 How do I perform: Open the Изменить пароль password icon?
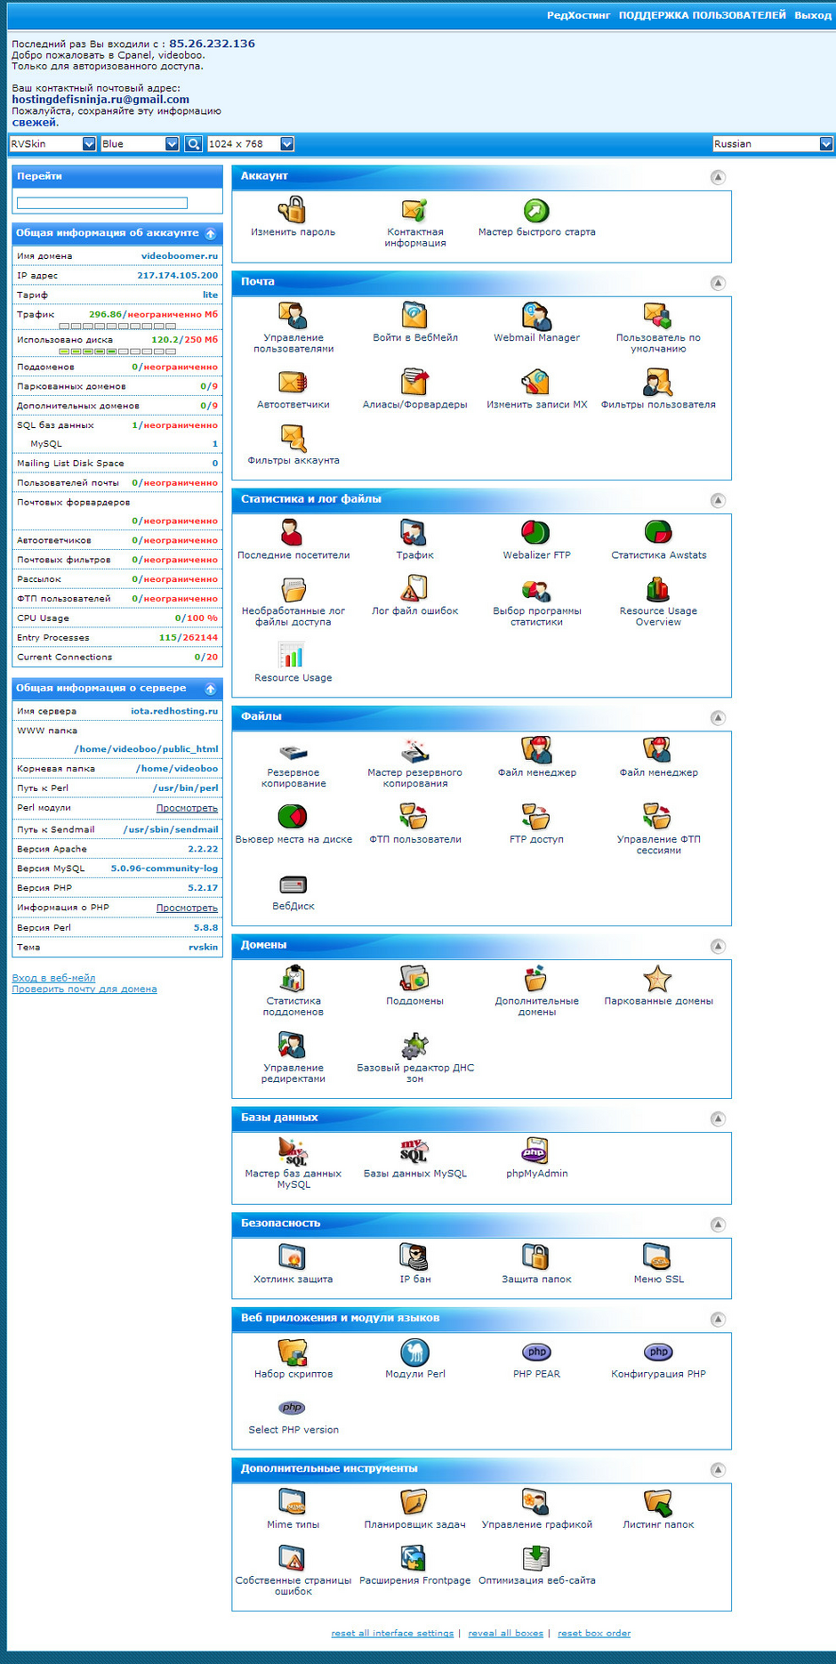[293, 210]
